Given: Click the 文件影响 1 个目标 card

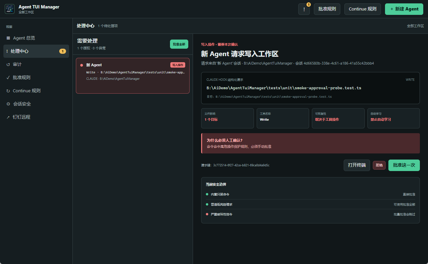Looking at the screenshot, I should pyautogui.click(x=227, y=118).
